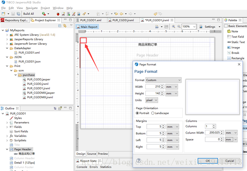This screenshot has height=171, width=247.
Task: Click the show band separator icon
Action: [166, 27]
